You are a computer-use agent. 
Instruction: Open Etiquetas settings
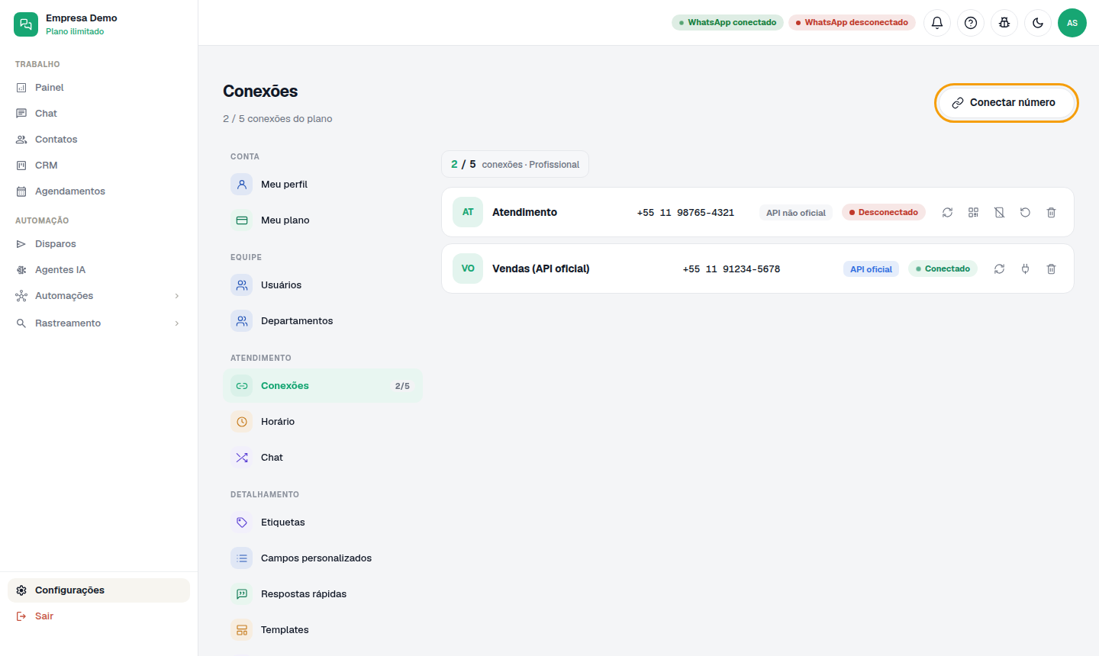322,523
